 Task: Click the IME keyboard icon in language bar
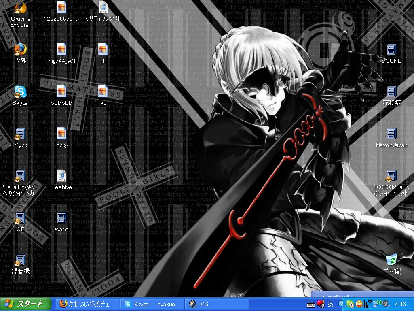311,305
